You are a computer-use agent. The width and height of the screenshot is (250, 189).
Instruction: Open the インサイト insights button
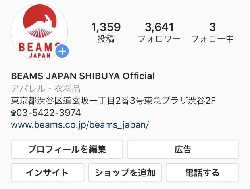47,173
